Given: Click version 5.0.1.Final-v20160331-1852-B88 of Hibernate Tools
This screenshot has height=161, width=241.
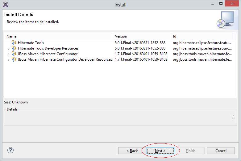Looking at the screenshot, I should point(140,43).
